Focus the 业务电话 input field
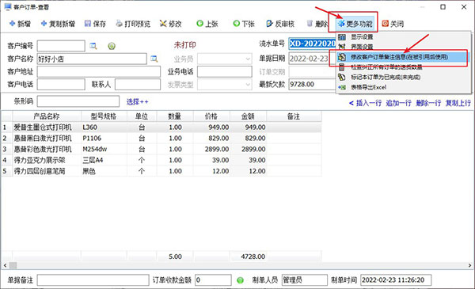The image size is (475, 289). 225,72
